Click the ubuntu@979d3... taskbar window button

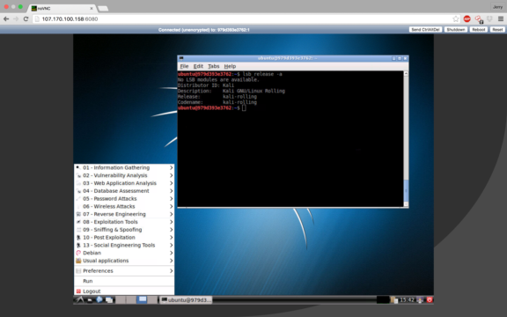click(186, 300)
